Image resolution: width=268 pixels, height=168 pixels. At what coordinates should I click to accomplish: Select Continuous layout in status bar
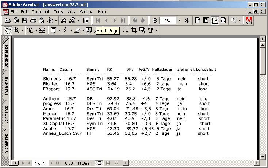pyautogui.click(x=108, y=163)
